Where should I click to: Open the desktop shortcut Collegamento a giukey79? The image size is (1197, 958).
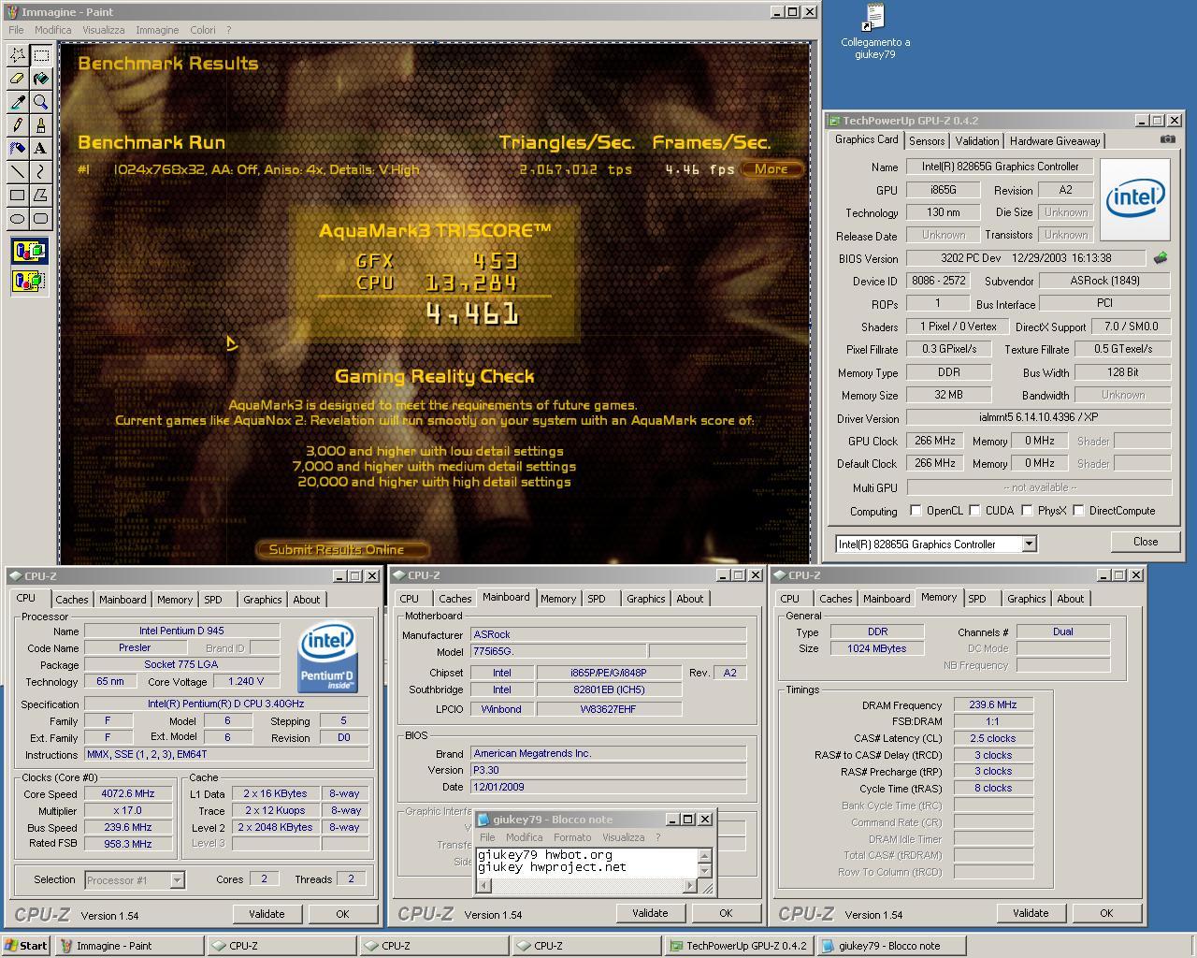875,31
